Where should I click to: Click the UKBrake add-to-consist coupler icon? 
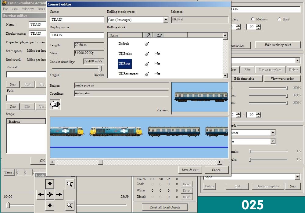coord(157,54)
